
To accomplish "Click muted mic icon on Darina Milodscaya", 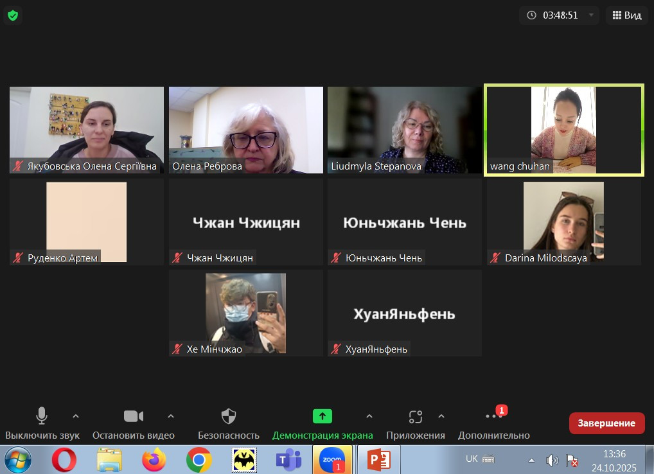I will 495,258.
